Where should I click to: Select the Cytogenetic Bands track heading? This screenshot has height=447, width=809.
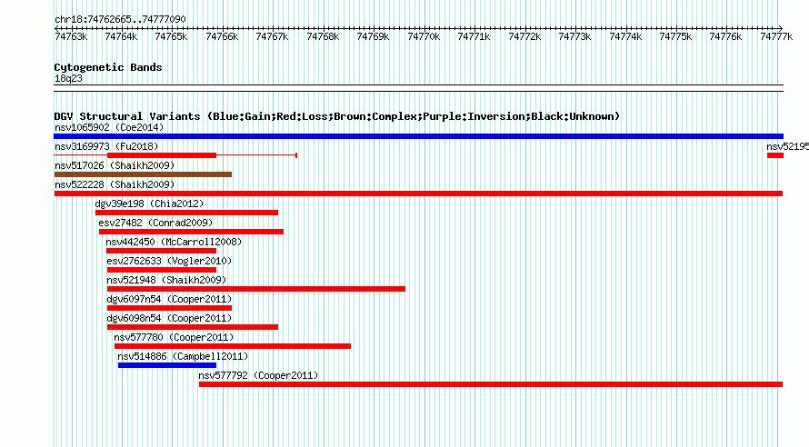tap(108, 67)
